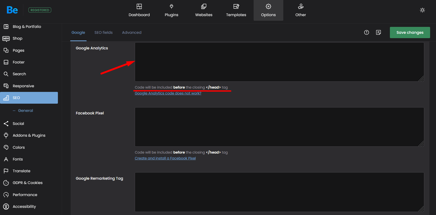Image resolution: width=436 pixels, height=215 pixels.
Task: Click the Pages sidebar icon
Action: [x=6, y=50]
